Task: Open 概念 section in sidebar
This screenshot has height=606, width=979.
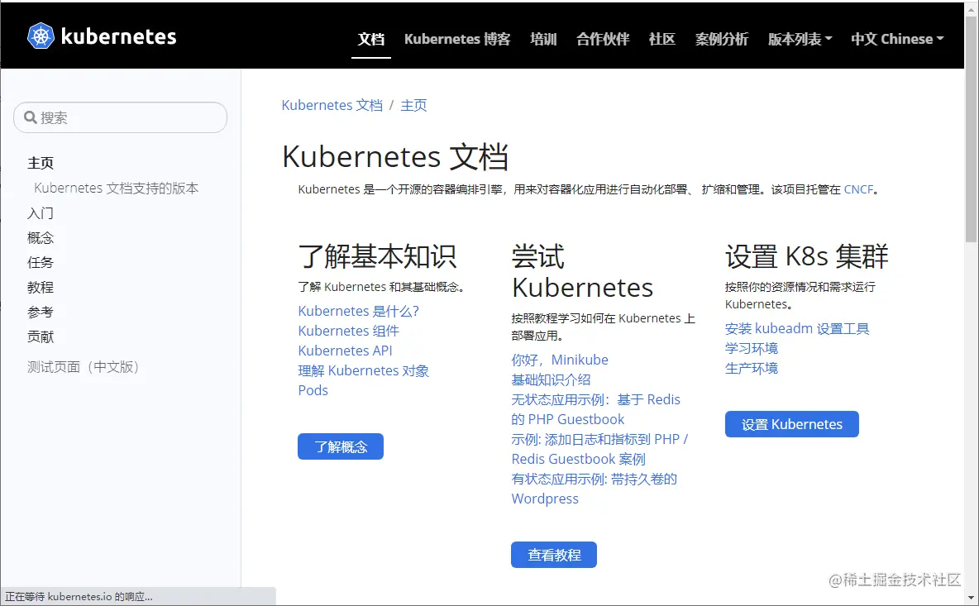Action: (x=41, y=238)
